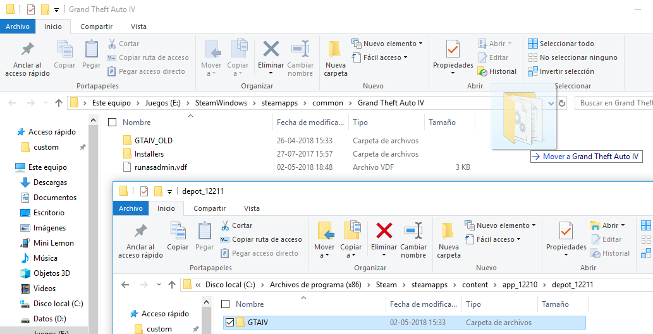653x334 pixels.
Task: Click the Buscar en Grand Theft Auto IV search box
Action: (613, 103)
